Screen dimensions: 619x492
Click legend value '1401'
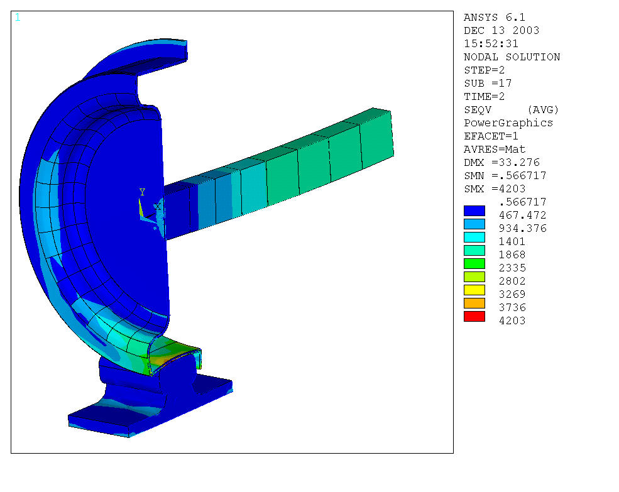click(512, 242)
